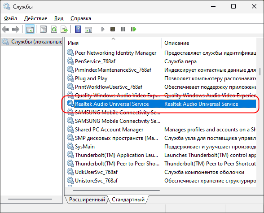264x213 pixels.
Task: Start the service with the play icon
Action: tap(103, 30)
